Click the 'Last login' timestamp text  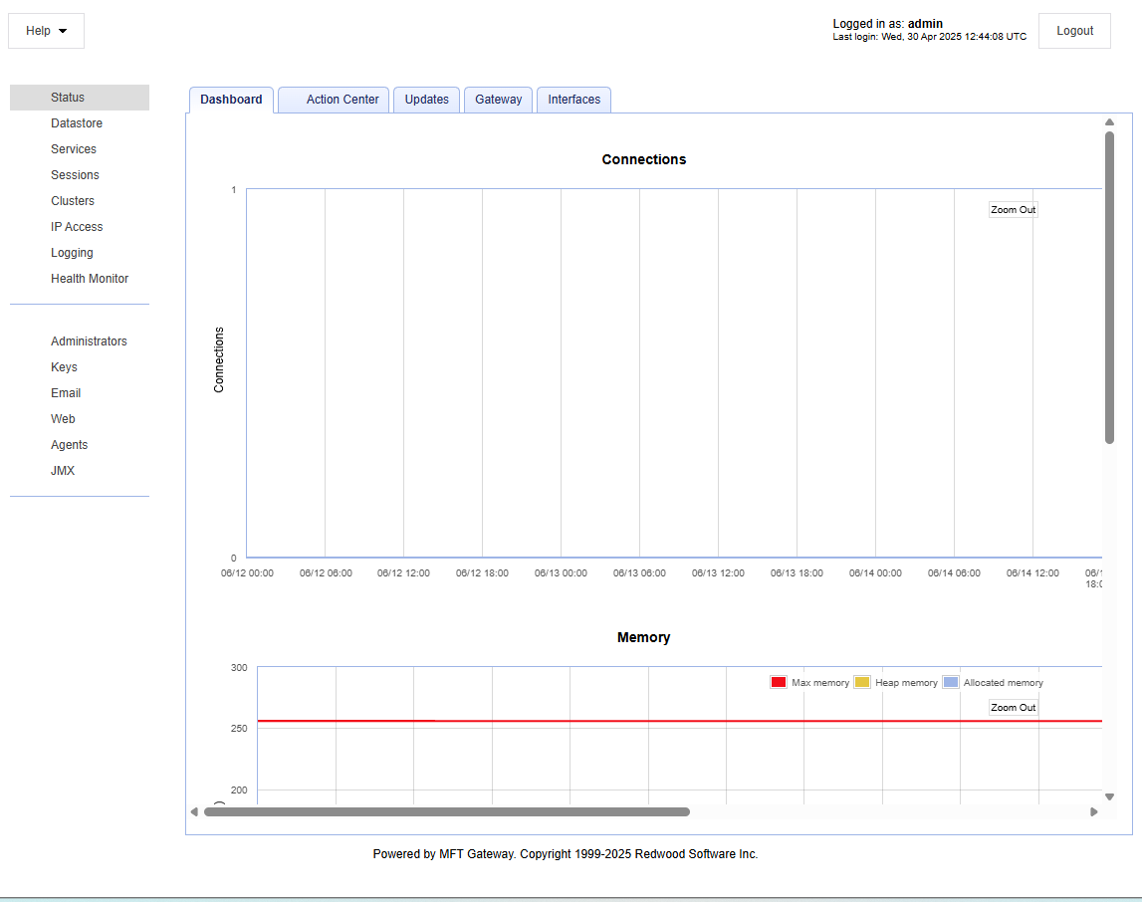(x=929, y=37)
